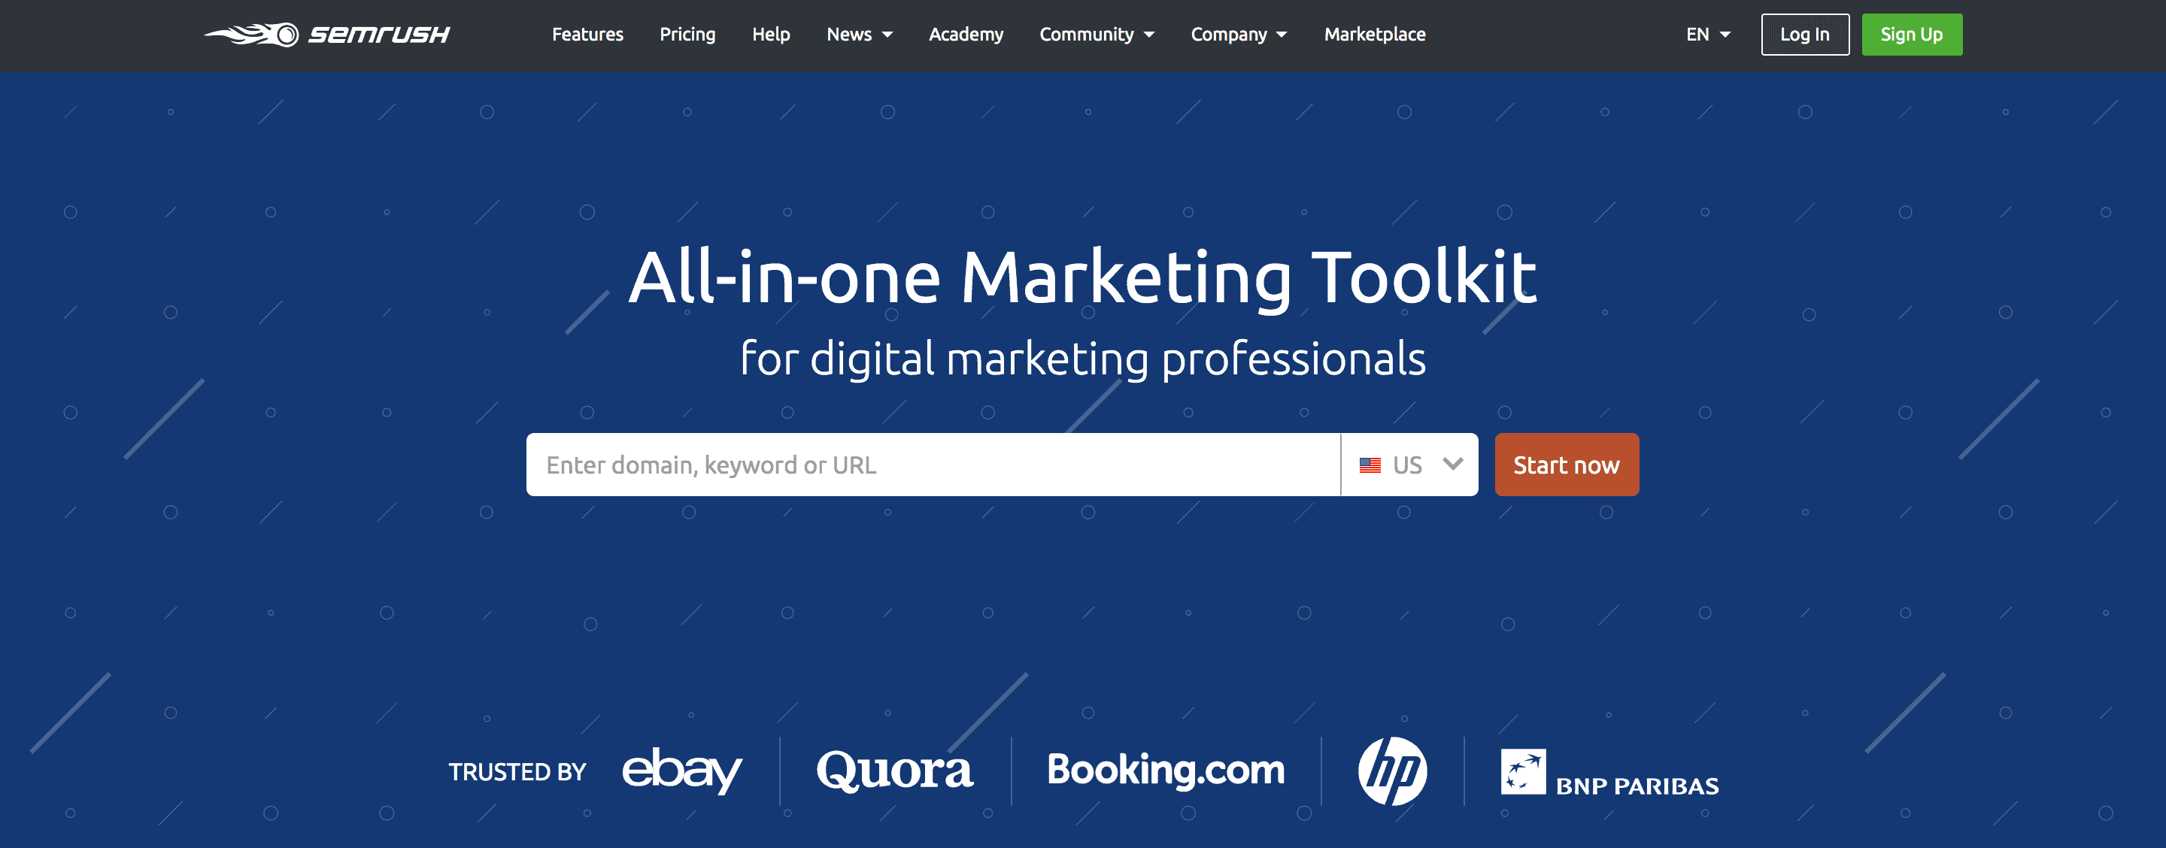Expand the Company navigation dropdown
The width and height of the screenshot is (2166, 848).
1238,35
